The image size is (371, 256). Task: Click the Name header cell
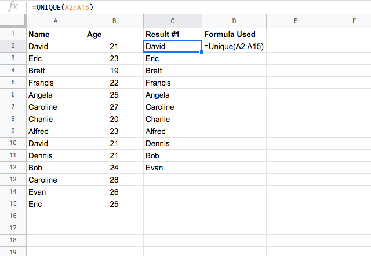(x=56, y=34)
